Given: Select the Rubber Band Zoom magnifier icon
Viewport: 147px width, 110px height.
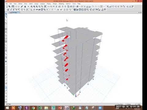Looking at the screenshot, I should pos(32,6).
